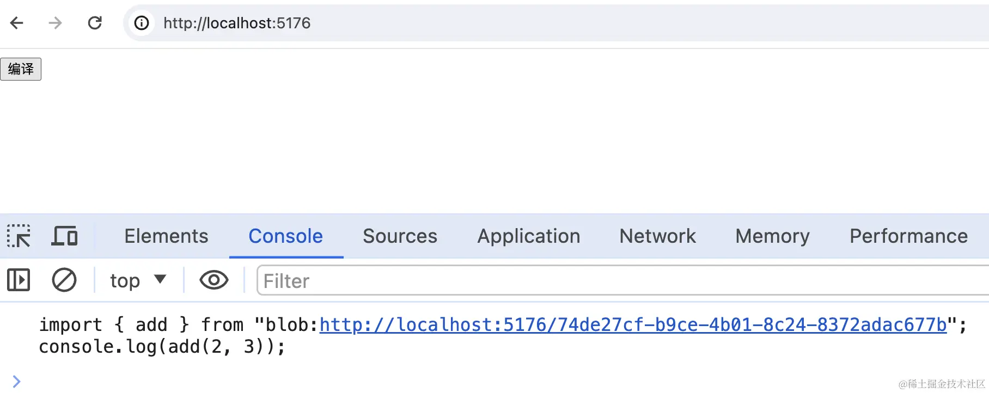This screenshot has width=989, height=393.
Task: Clear the console output
Action: 64,280
